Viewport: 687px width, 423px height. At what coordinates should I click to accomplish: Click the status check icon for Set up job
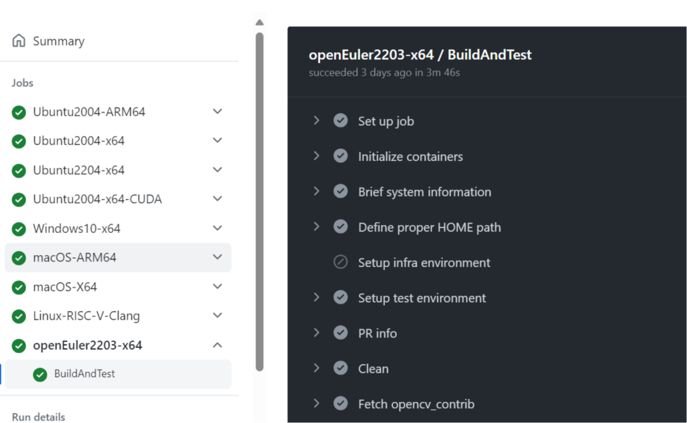pyautogui.click(x=341, y=121)
